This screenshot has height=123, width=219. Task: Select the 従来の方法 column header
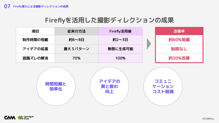pyautogui.click(x=77, y=31)
